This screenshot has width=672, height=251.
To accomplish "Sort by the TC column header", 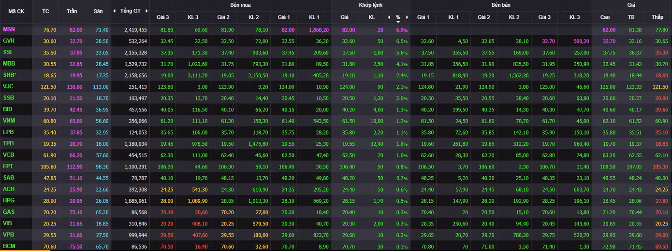I will (46, 11).
